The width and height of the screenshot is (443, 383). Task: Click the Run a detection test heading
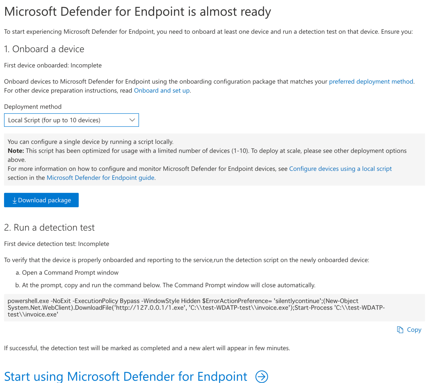[49, 227]
